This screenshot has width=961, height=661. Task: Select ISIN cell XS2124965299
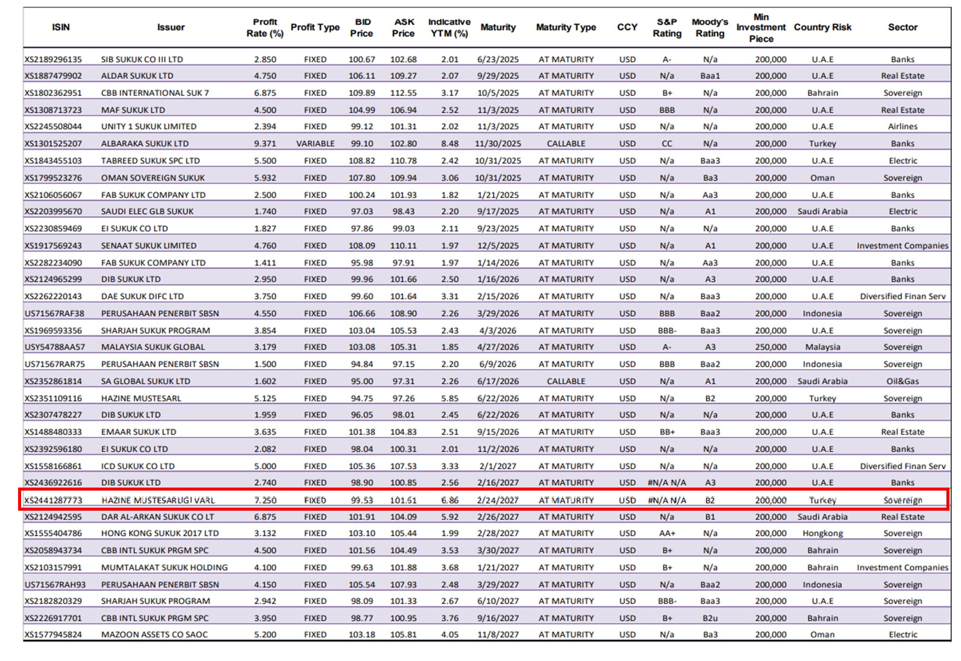(x=53, y=279)
